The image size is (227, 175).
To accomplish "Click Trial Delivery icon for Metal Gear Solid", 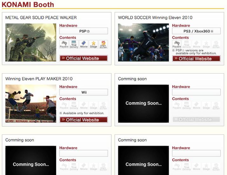I will click(74, 44).
